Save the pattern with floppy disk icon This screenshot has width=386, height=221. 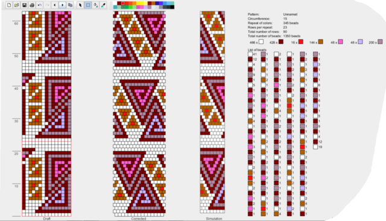point(24,5)
